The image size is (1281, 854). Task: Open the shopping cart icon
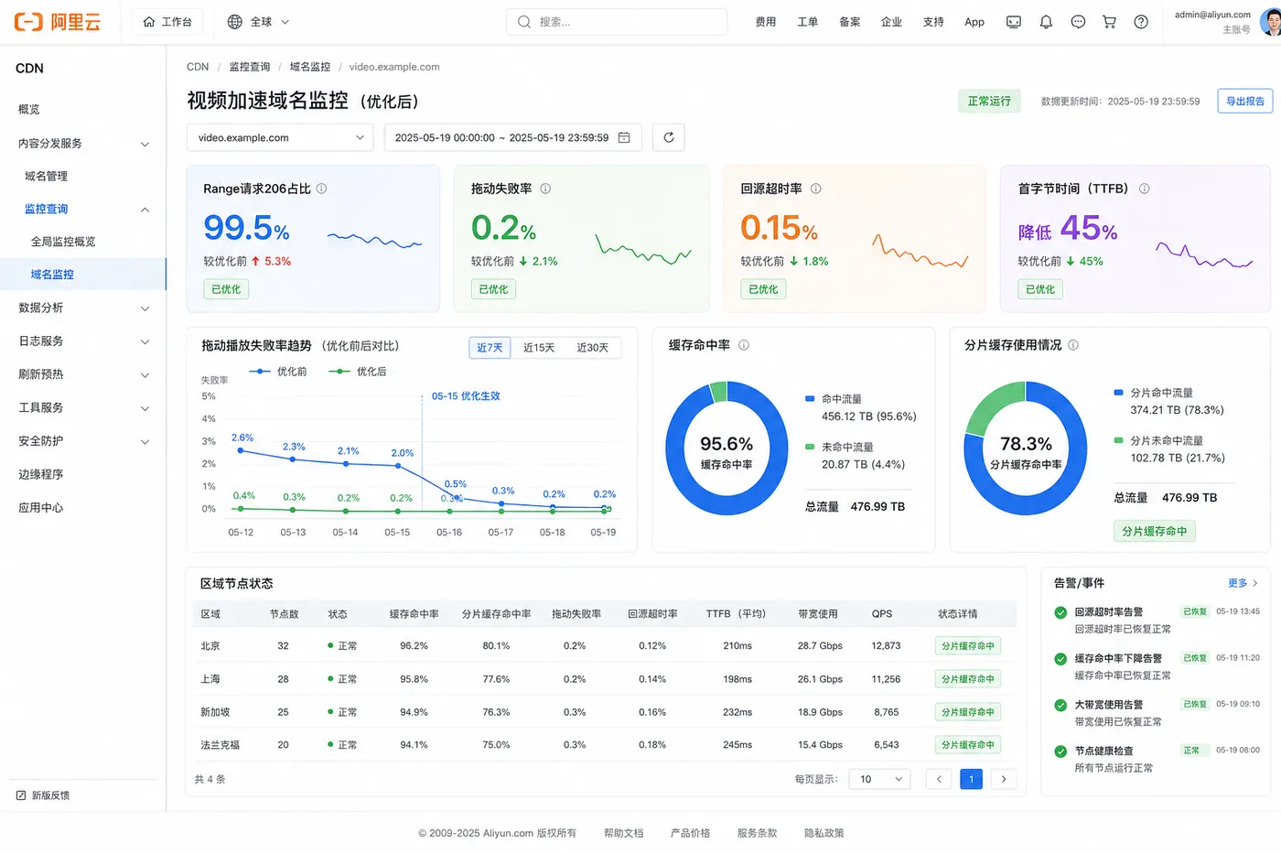(x=1109, y=22)
